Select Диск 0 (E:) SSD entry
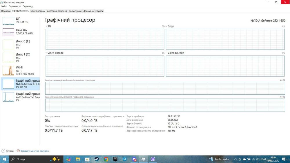Screen dimensions: 290x163 pyautogui.click(x=20, y=44)
